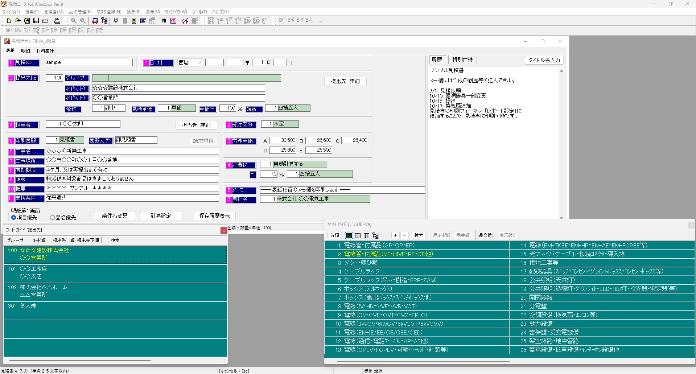Click the open folder toolbar icon
The height and width of the screenshot is (374, 696).
(18, 21)
